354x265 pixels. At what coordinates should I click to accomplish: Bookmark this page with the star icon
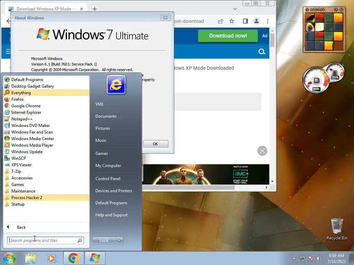click(232, 21)
